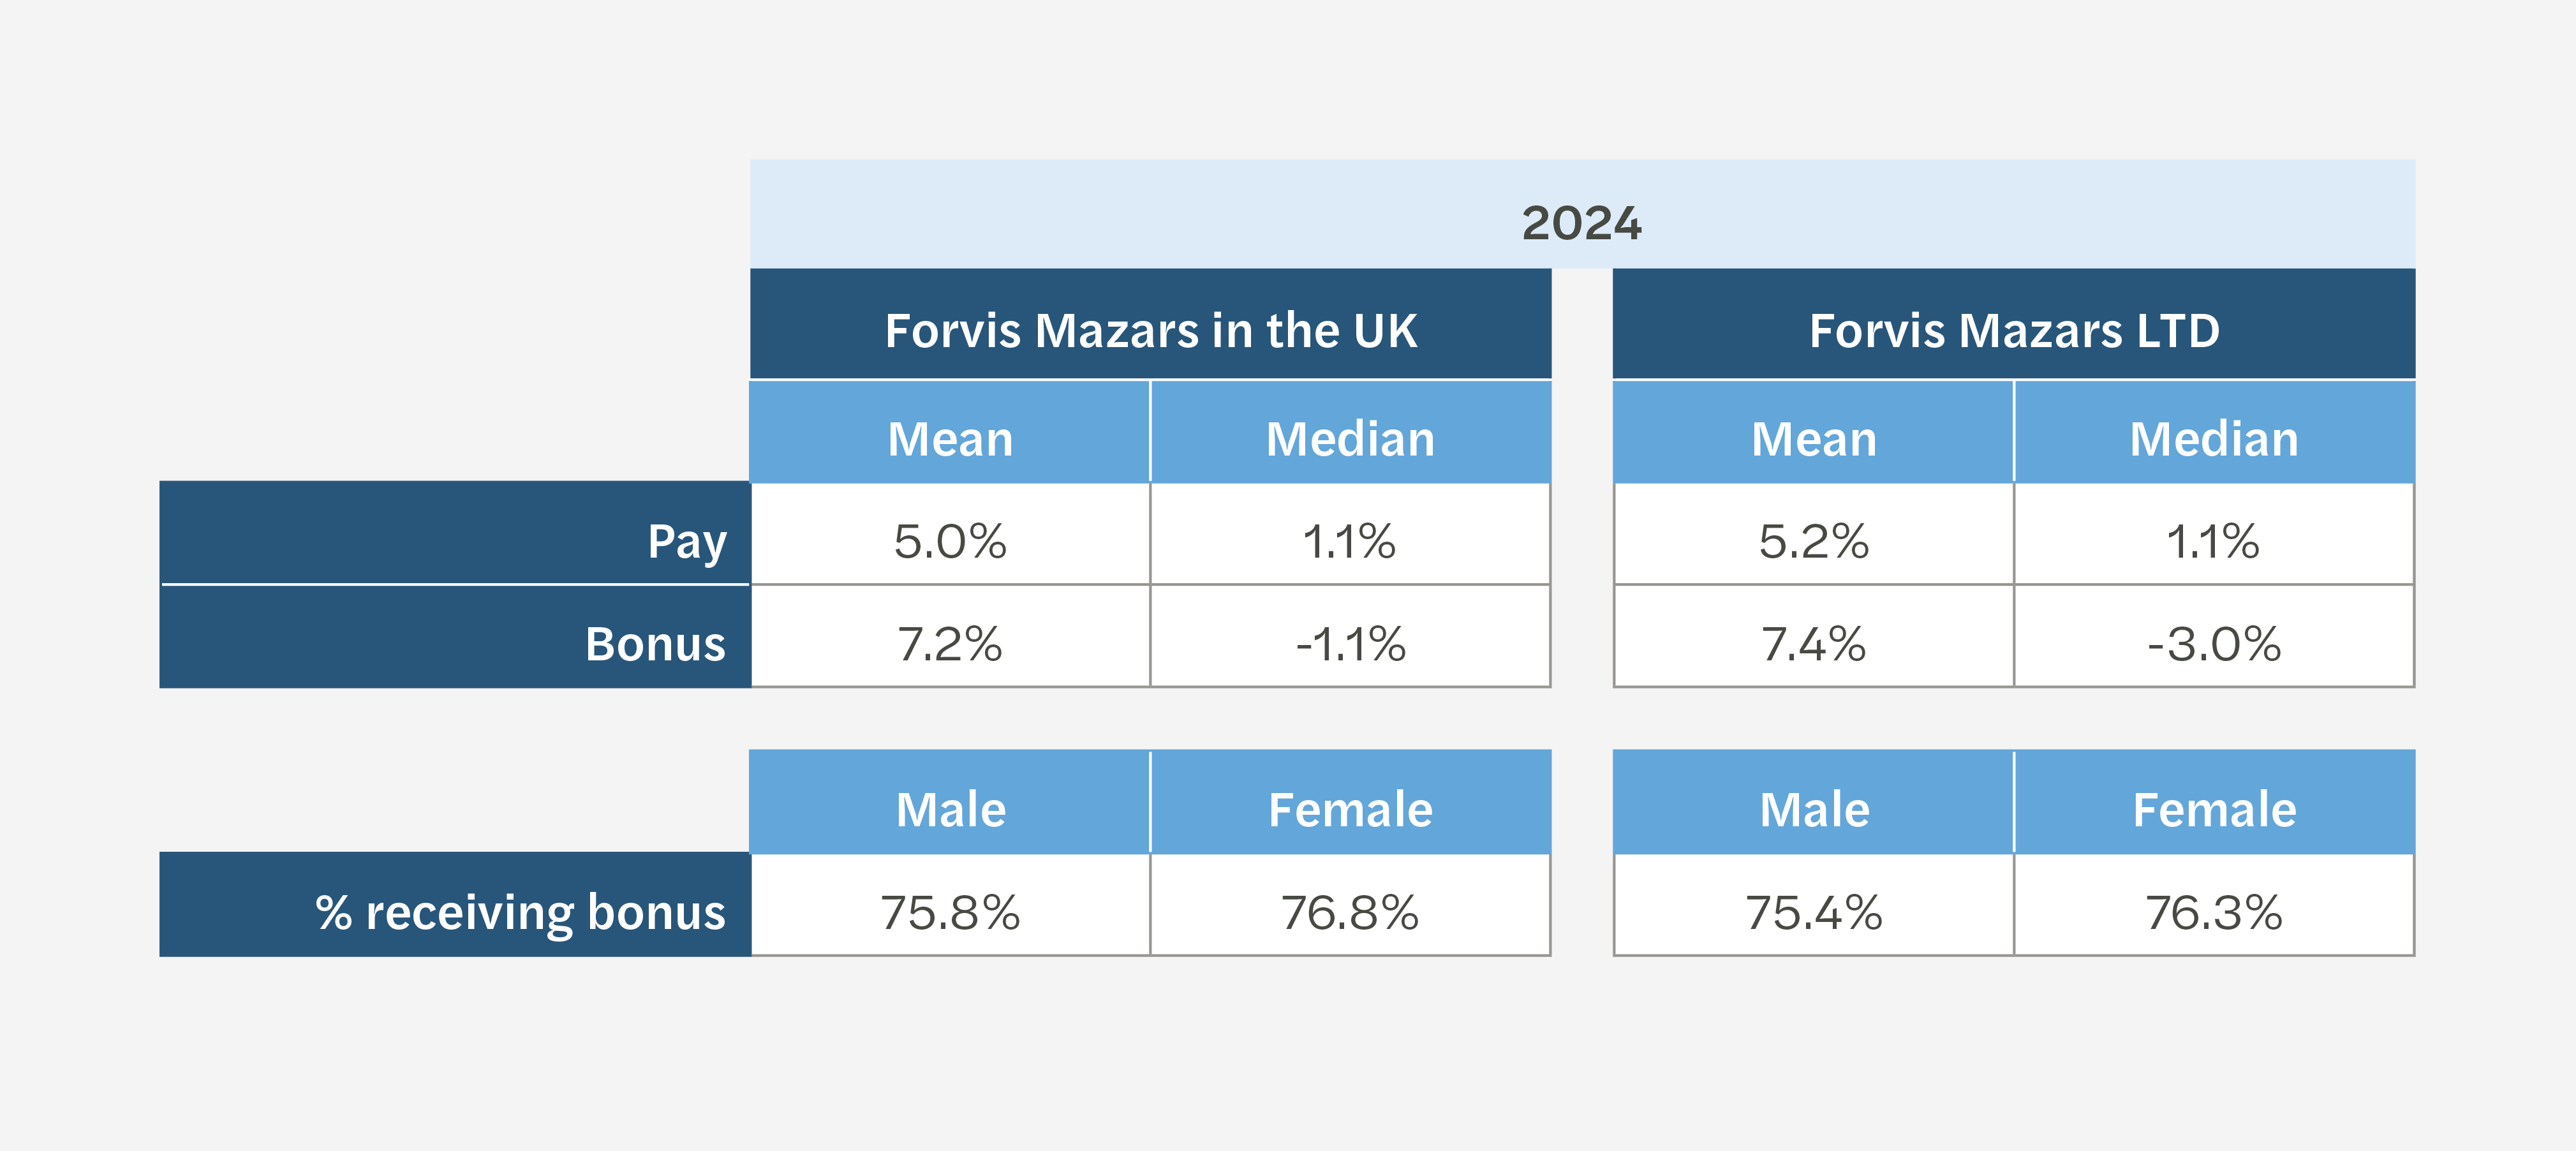The image size is (2576, 1151).
Task: Select the -1.1% median bonus value
Action: [x=1350, y=643]
